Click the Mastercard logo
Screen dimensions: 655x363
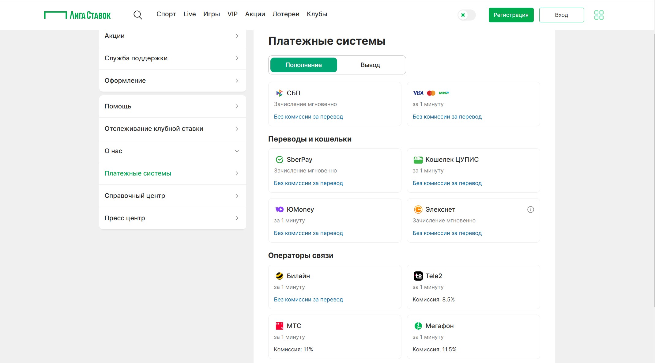point(431,93)
